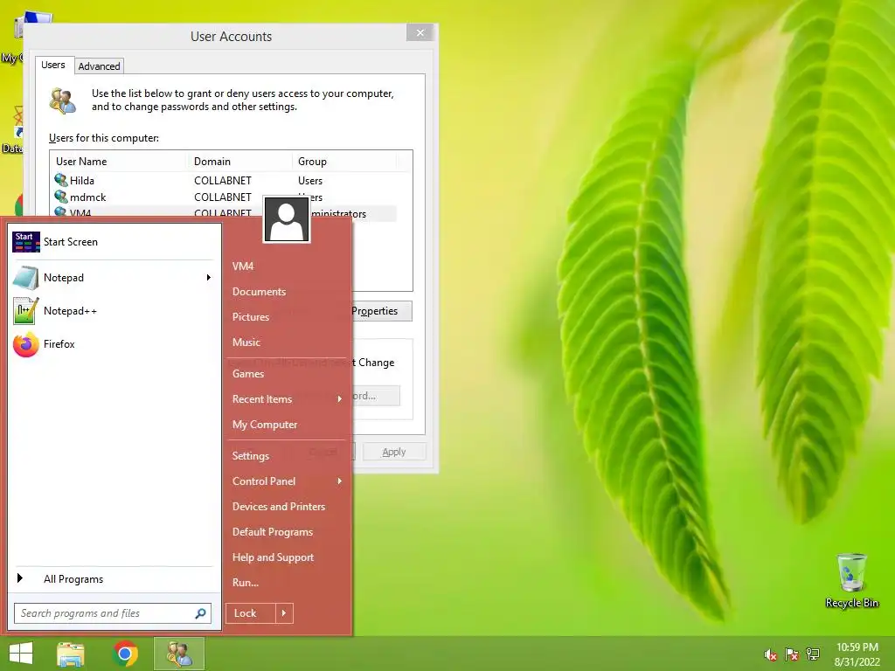Viewport: 895px width, 671px height.
Task: Select the Users tab
Action: click(x=53, y=65)
